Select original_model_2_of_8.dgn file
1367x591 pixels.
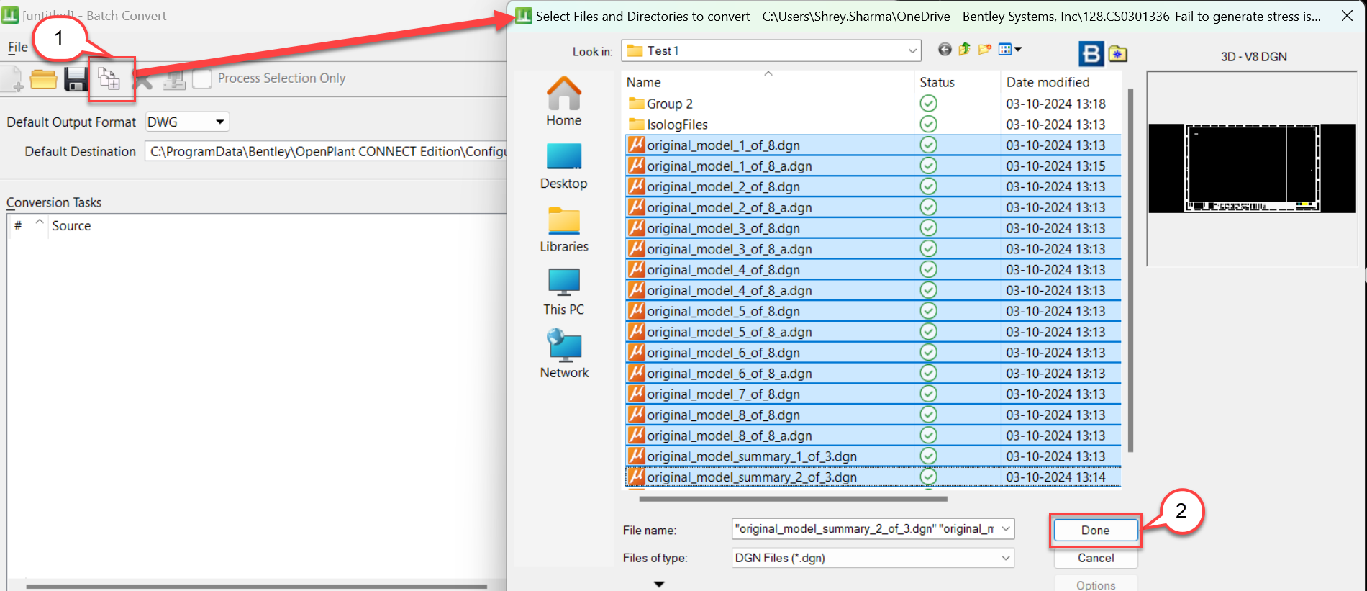[872, 186]
